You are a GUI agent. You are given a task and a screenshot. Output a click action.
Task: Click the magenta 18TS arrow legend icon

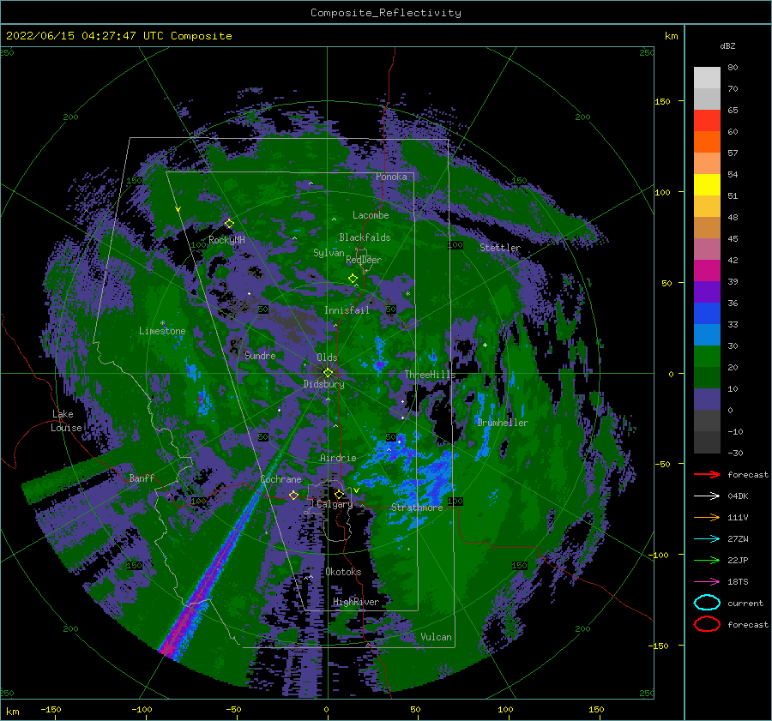[707, 582]
